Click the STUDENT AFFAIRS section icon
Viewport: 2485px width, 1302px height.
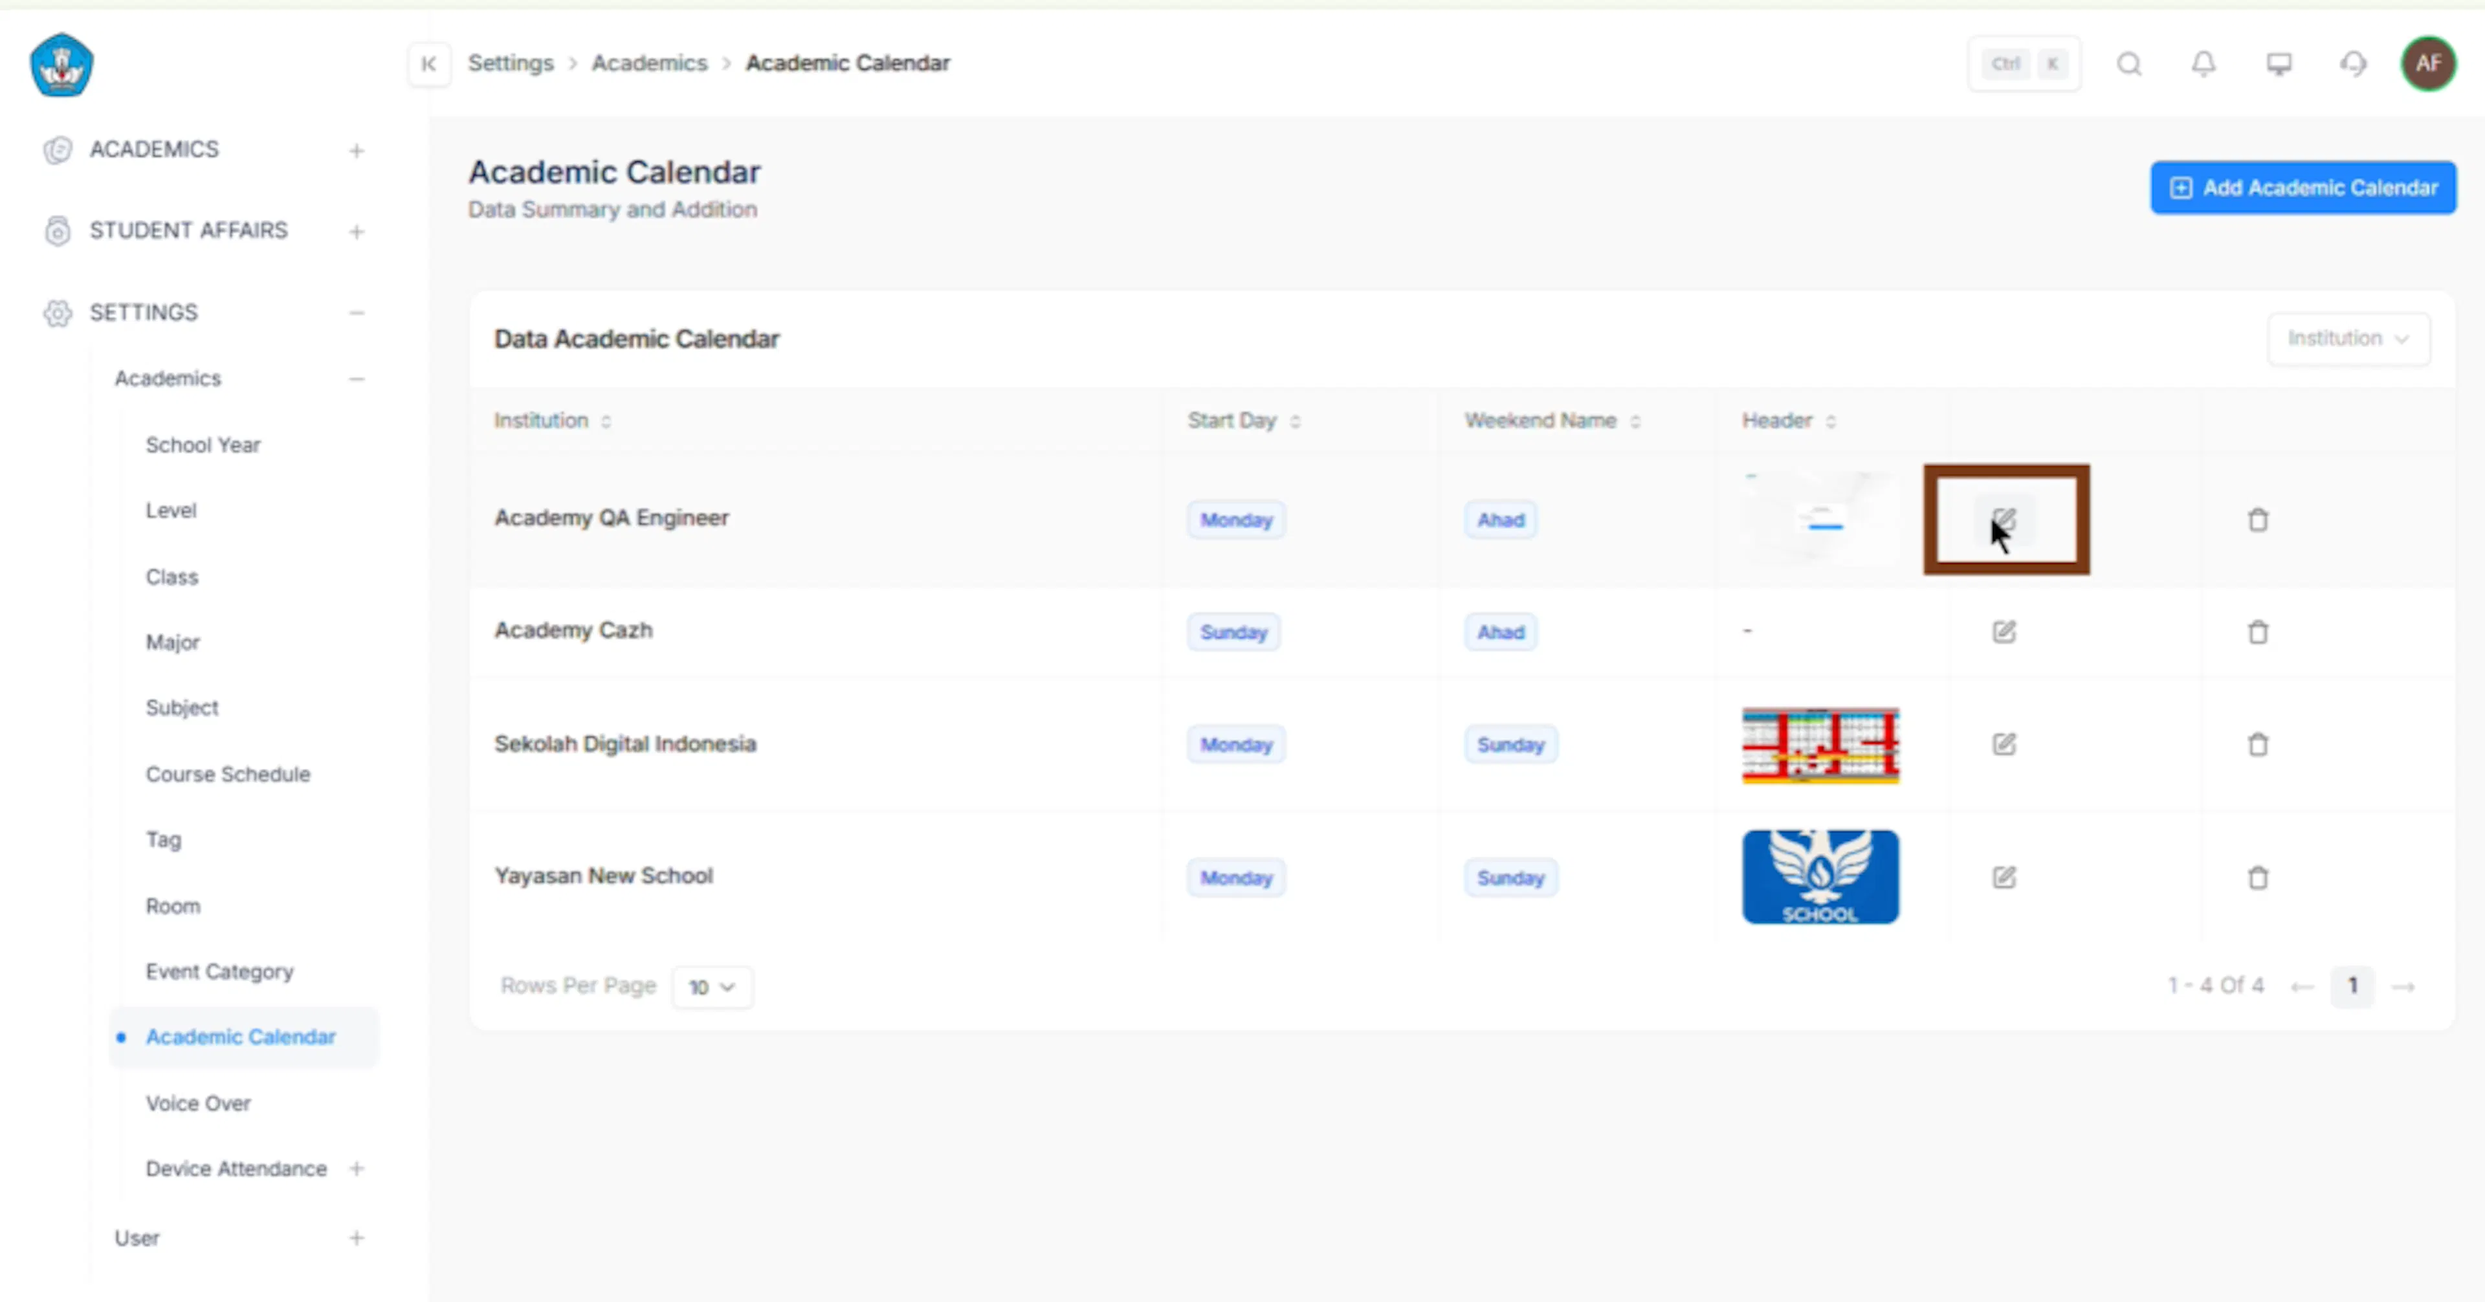[x=58, y=230]
